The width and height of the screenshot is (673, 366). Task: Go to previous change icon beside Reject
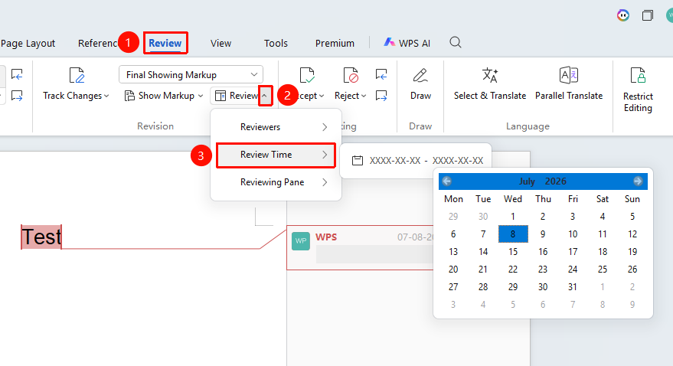381,74
